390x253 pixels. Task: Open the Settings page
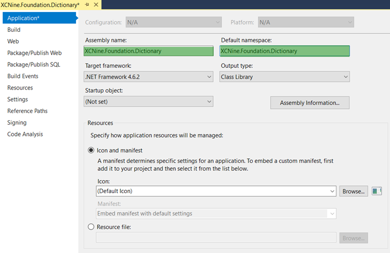(x=17, y=99)
